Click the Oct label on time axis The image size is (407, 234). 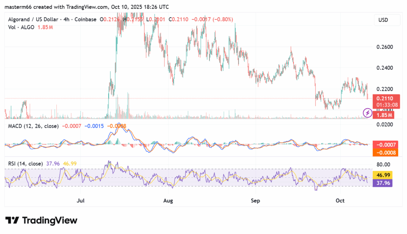tap(341, 201)
